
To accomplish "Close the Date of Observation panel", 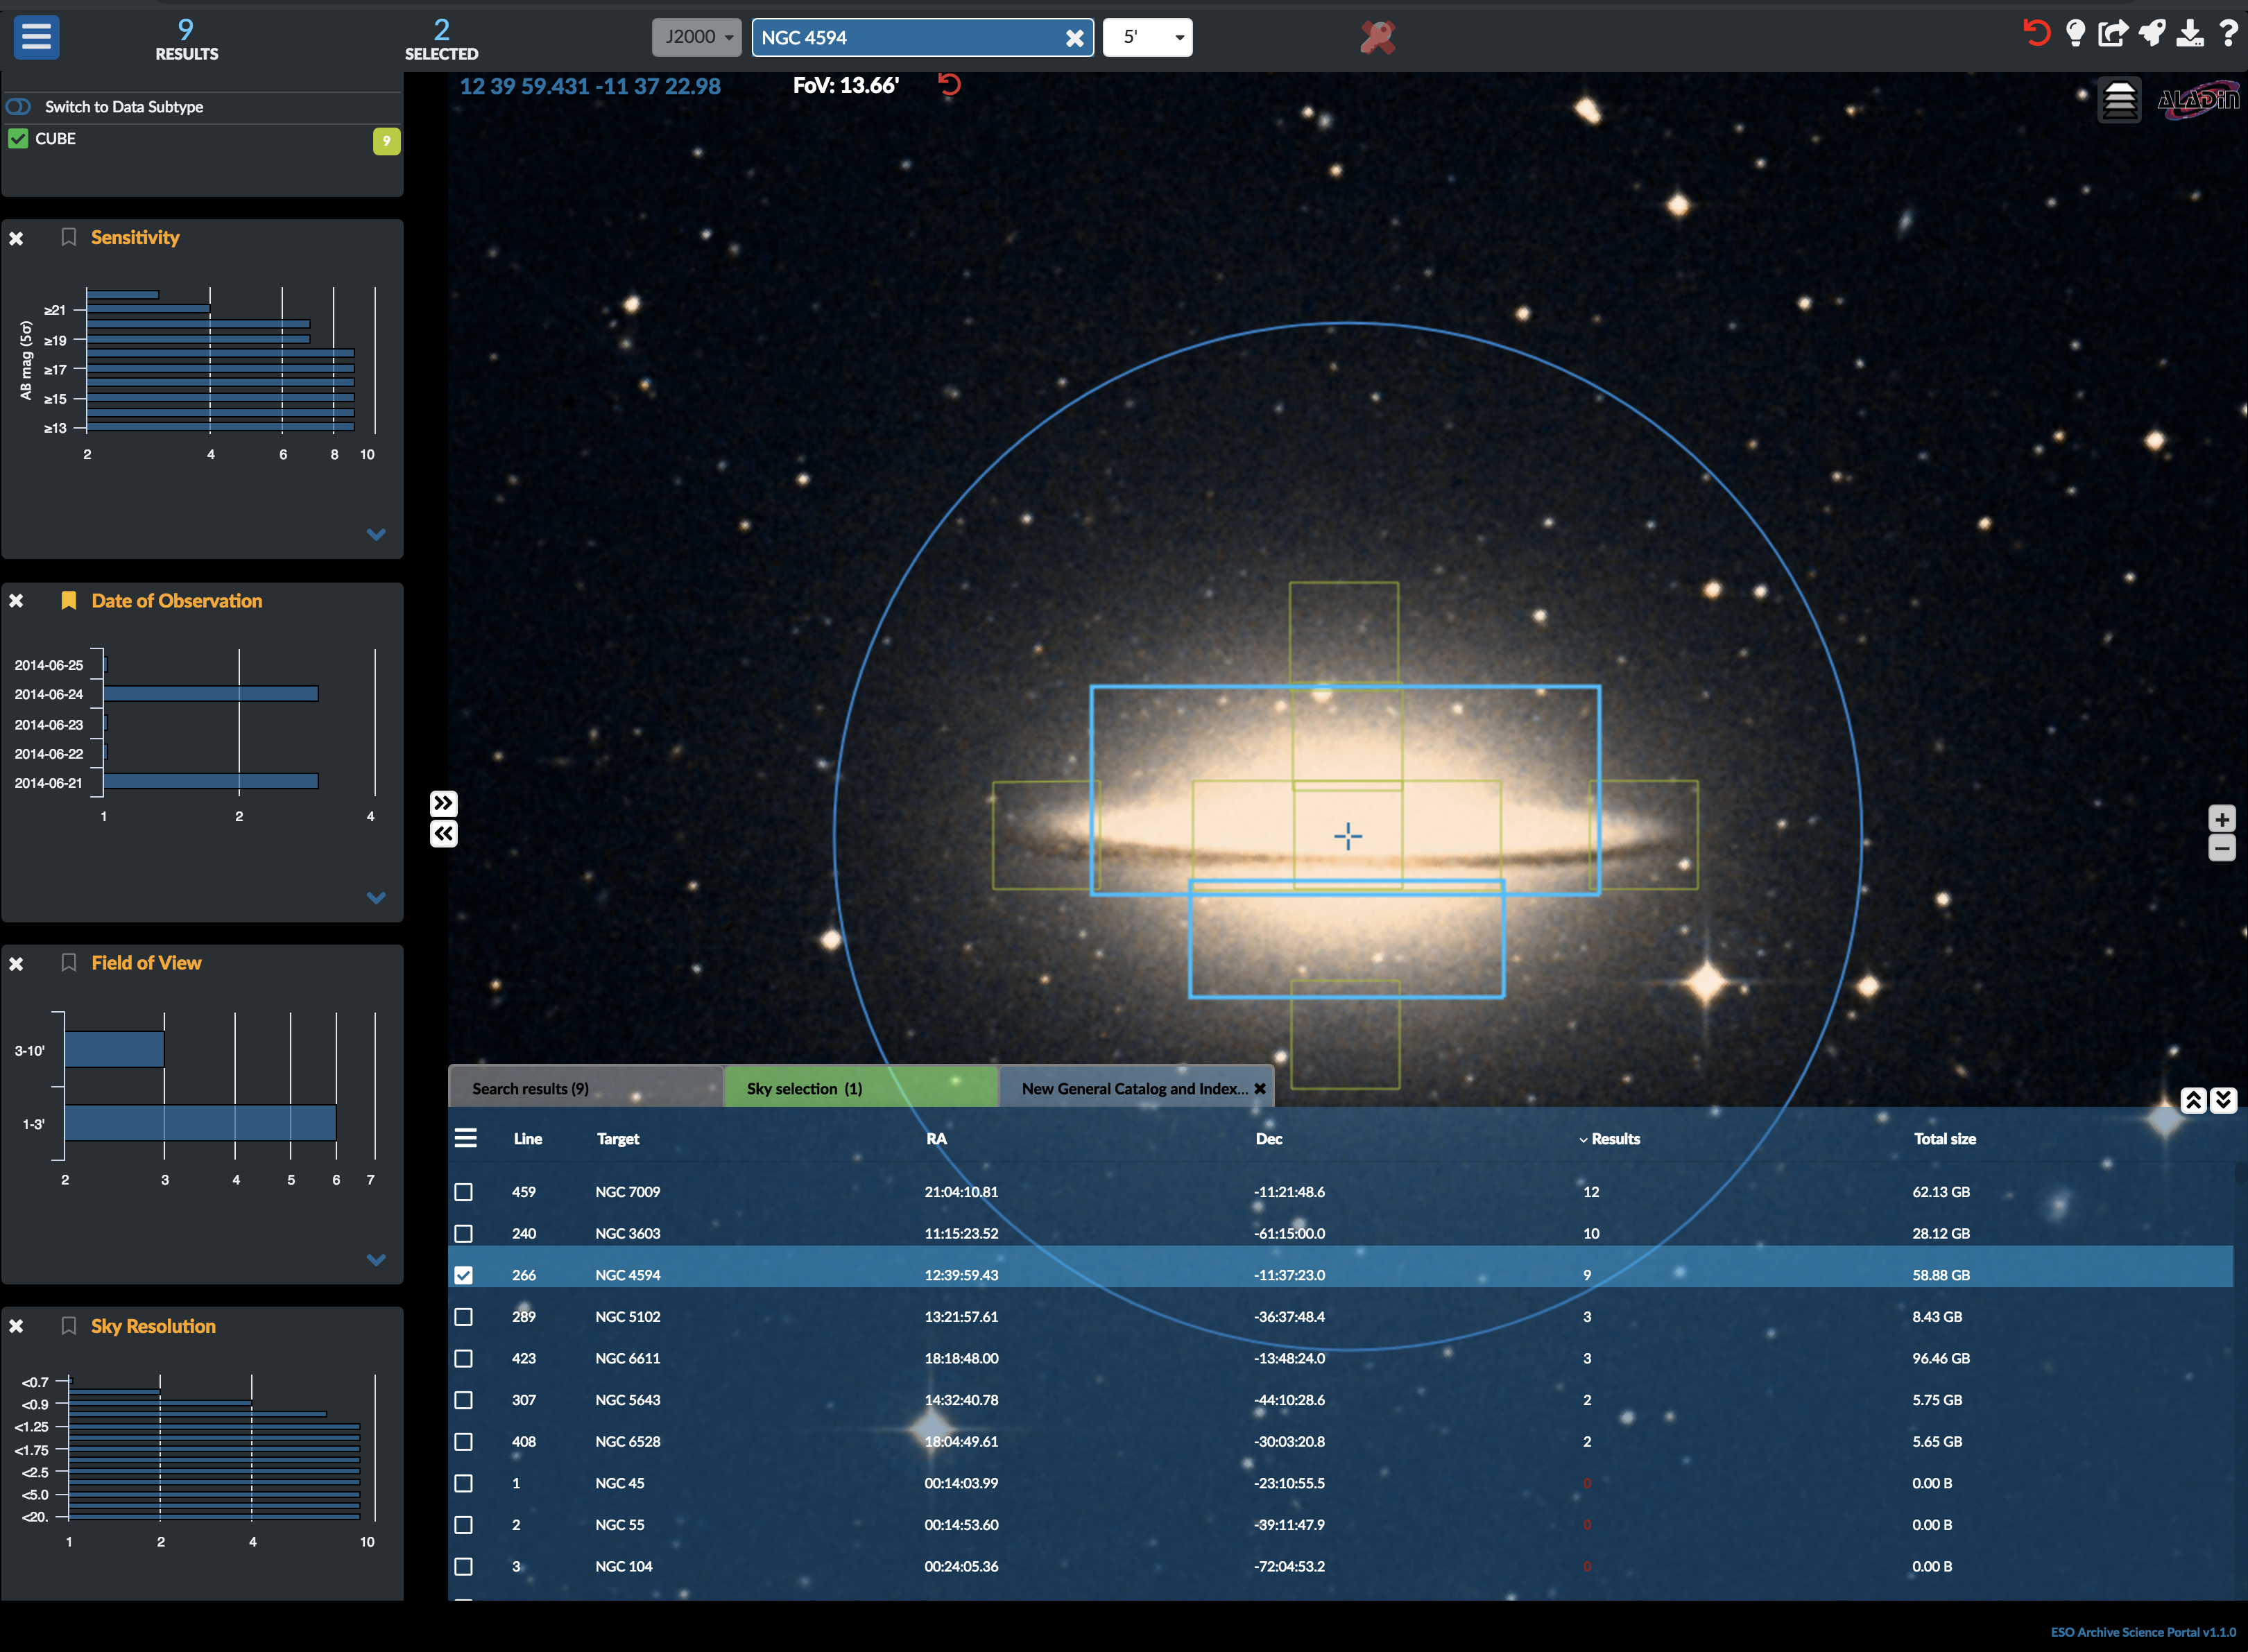I will tap(16, 601).
